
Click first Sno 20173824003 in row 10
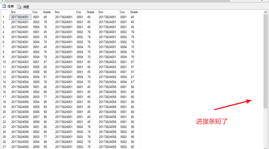(21, 62)
